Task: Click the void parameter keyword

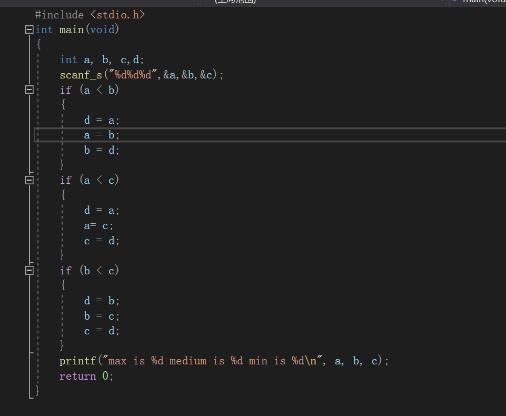Action: (x=102, y=30)
